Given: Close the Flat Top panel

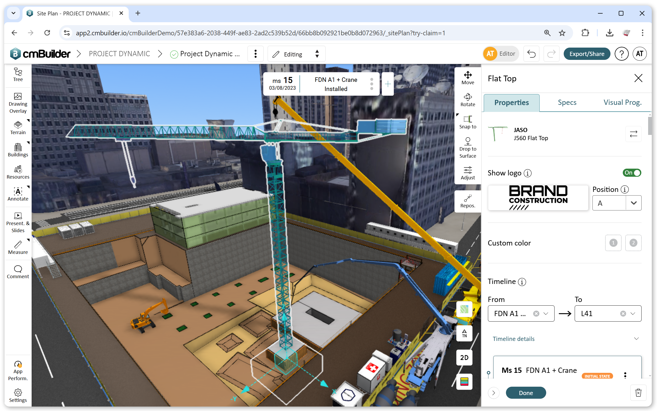Looking at the screenshot, I should (x=638, y=78).
